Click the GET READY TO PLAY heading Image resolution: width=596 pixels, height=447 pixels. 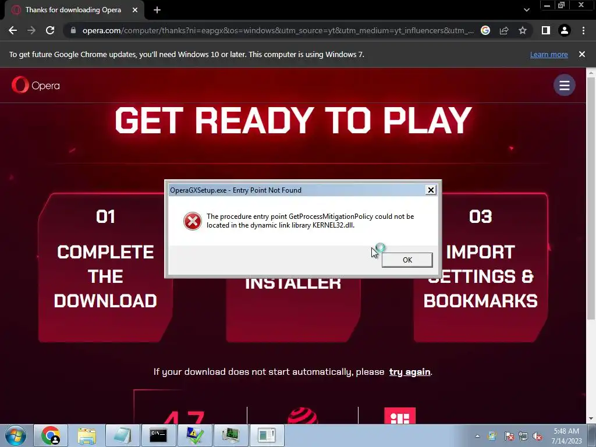pos(293,120)
